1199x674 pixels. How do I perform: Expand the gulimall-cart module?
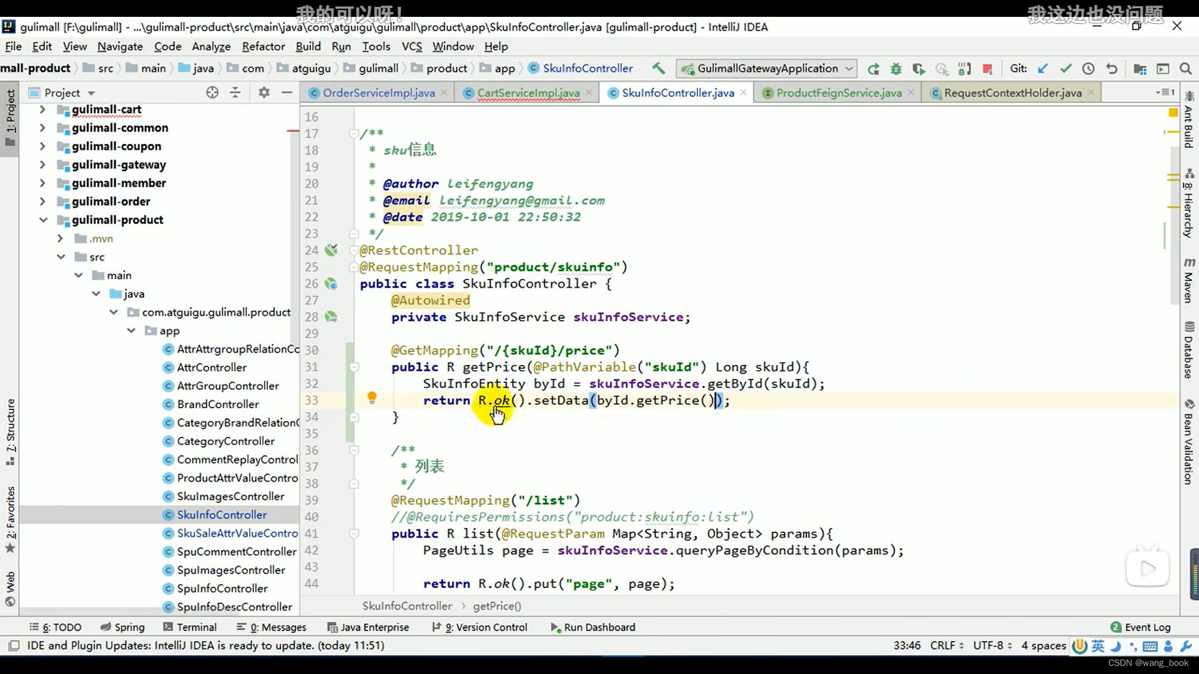click(42, 109)
